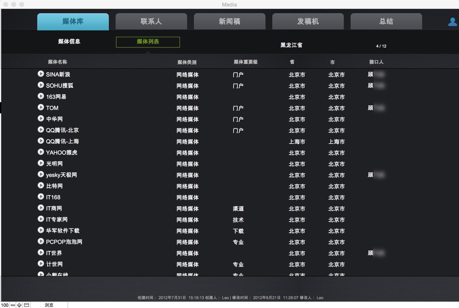Viewport: 459px width, 308px height.
Task: Click the zoom out icon in status bar
Action: [12, 305]
